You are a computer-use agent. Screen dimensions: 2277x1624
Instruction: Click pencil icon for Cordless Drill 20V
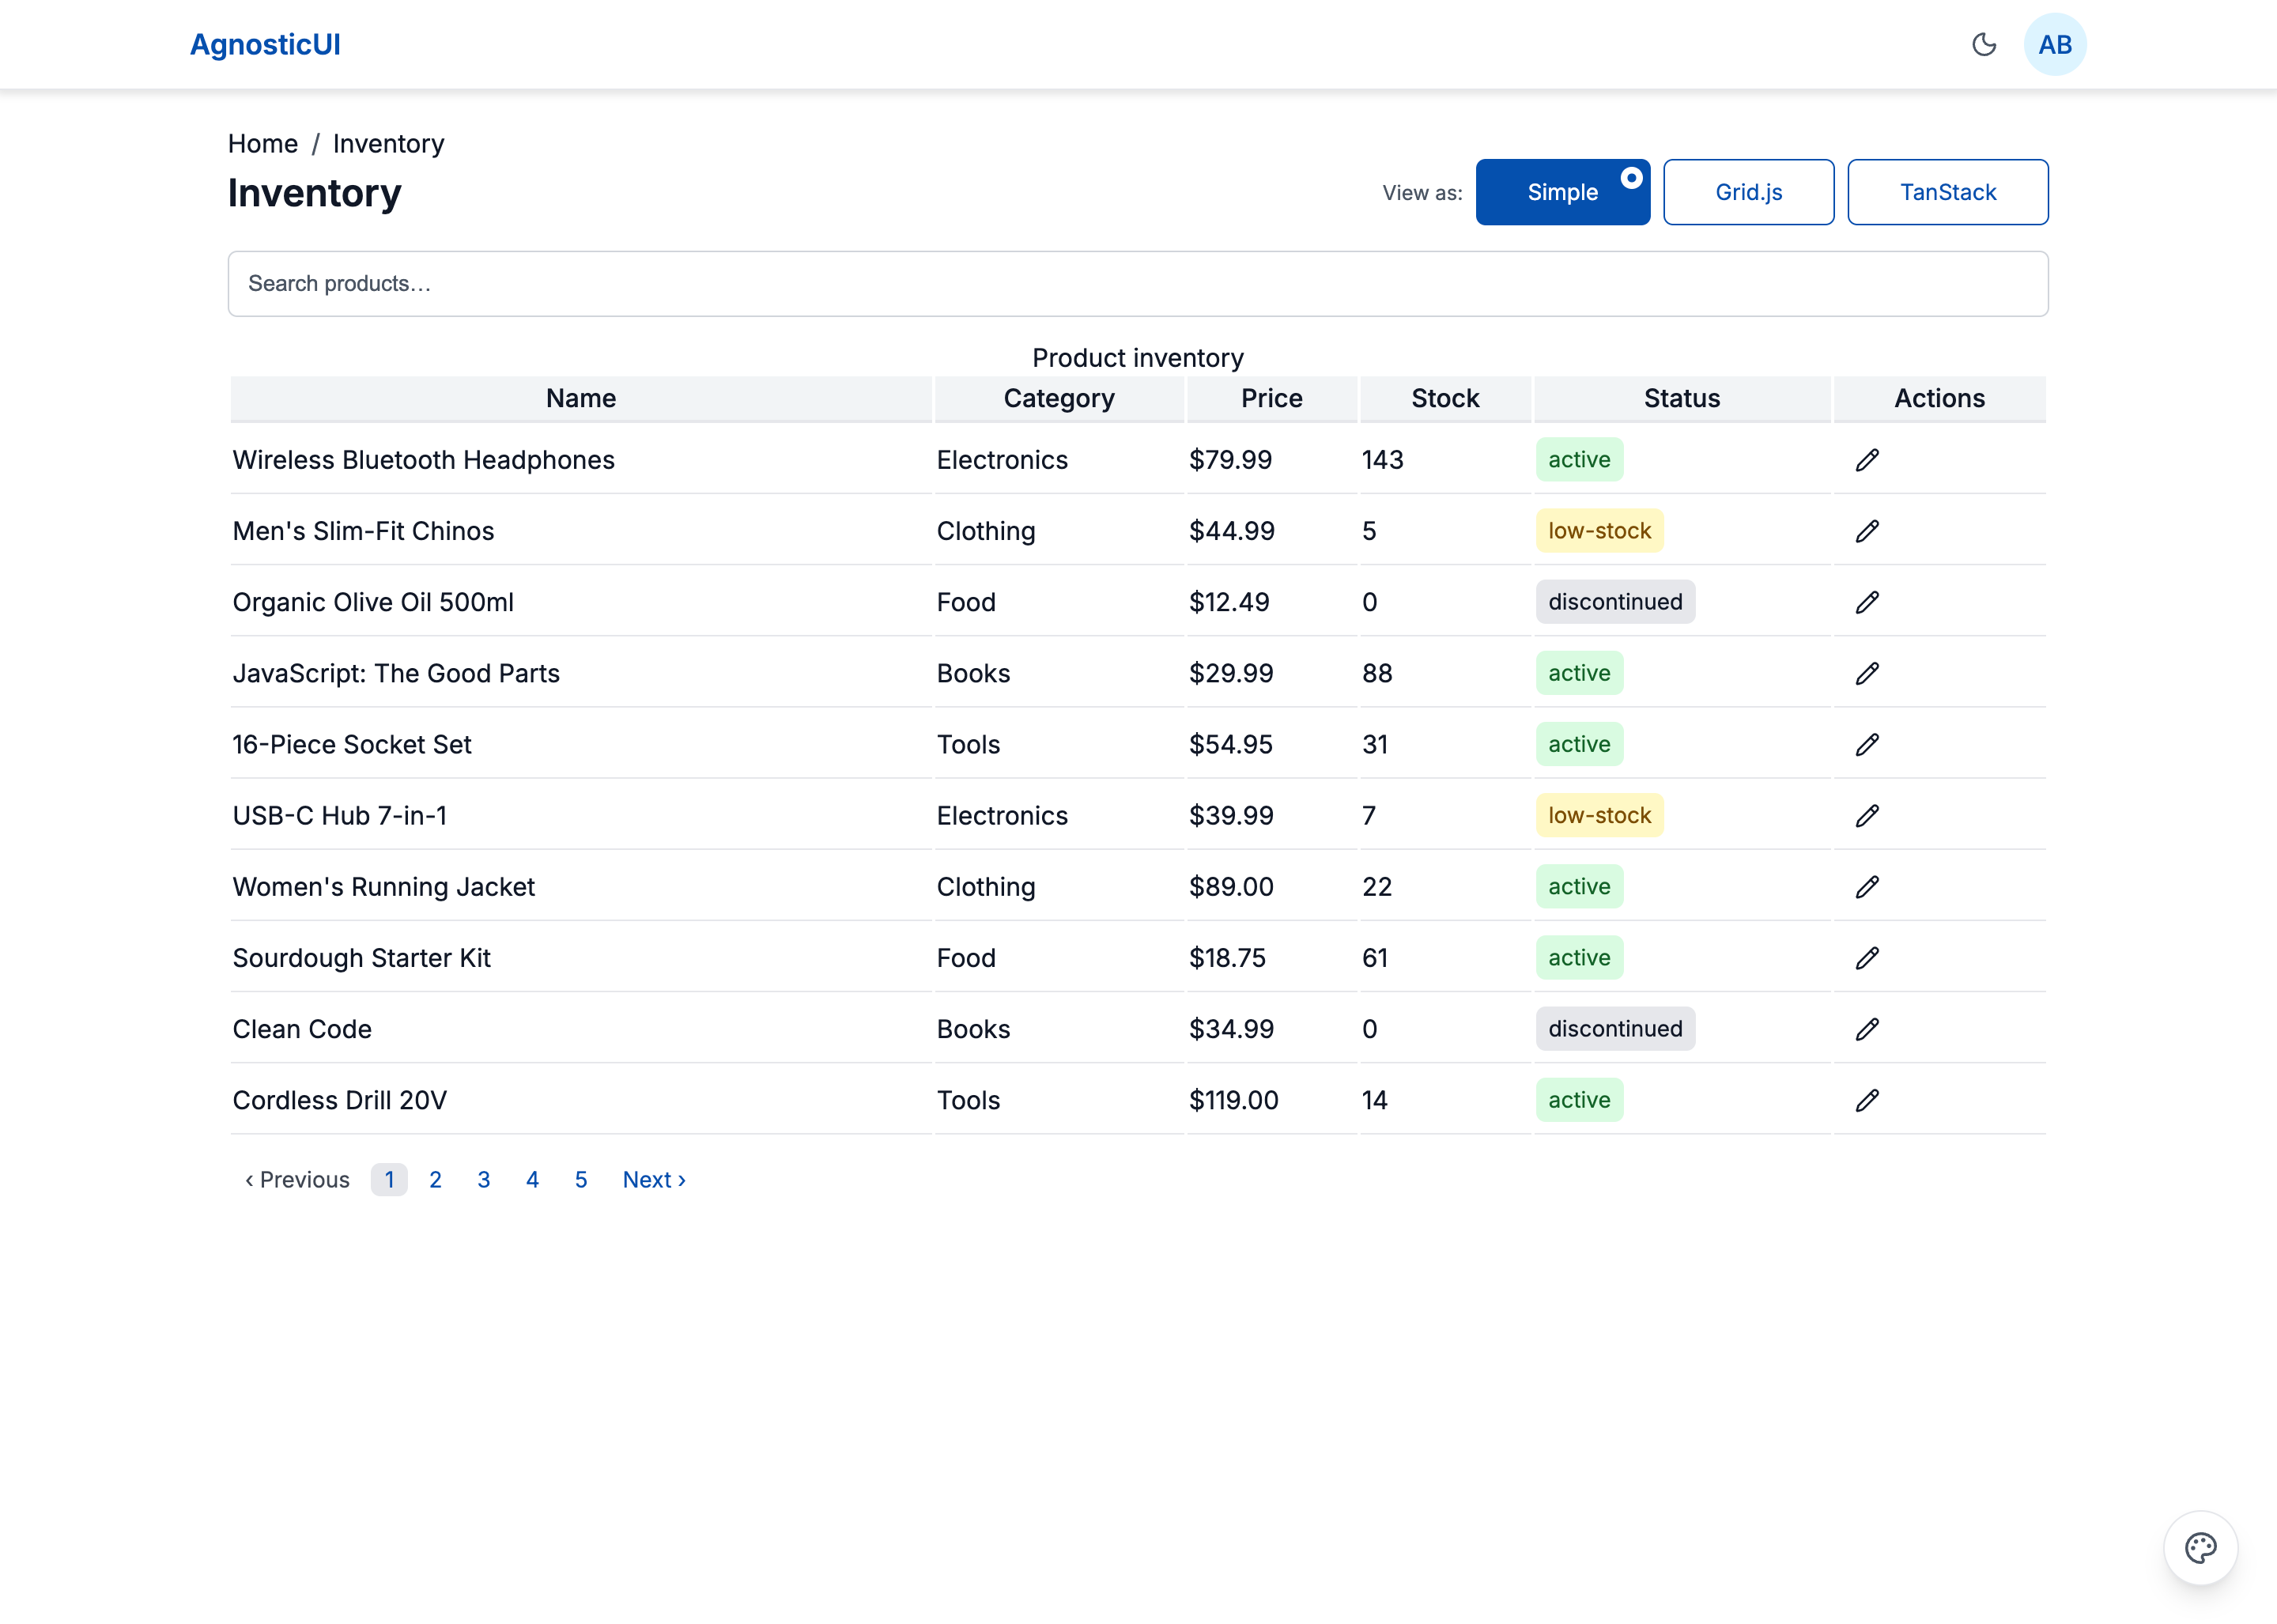(1866, 1100)
